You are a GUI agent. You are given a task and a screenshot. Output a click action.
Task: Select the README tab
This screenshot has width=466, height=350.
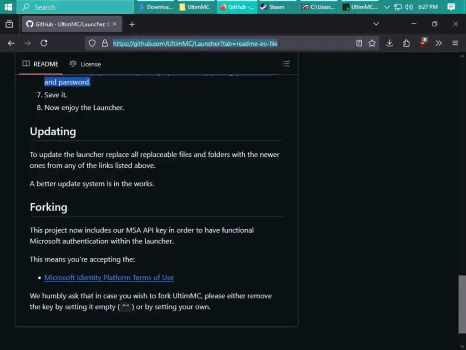pos(41,64)
